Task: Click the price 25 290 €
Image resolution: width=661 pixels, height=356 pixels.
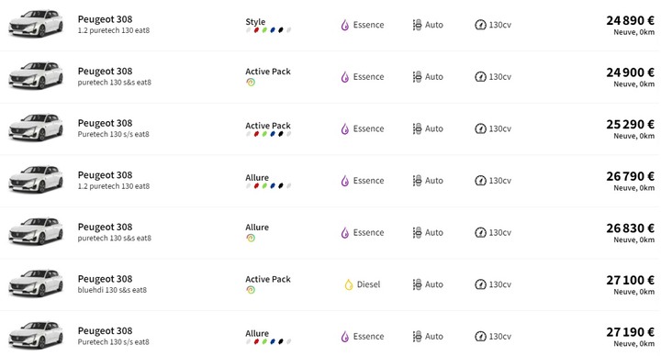Action: click(x=630, y=124)
